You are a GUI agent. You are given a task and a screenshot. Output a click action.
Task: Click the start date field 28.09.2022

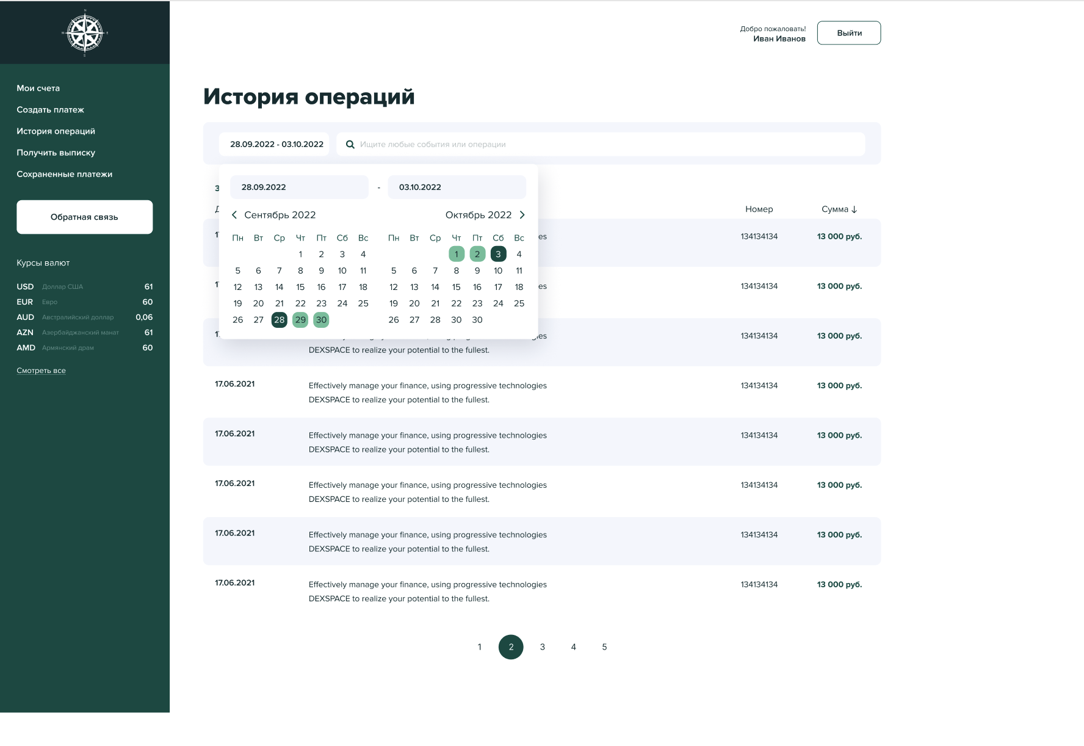point(299,187)
